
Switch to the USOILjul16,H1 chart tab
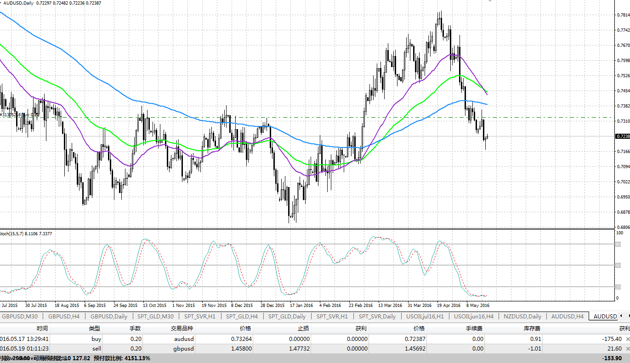tap(425, 316)
